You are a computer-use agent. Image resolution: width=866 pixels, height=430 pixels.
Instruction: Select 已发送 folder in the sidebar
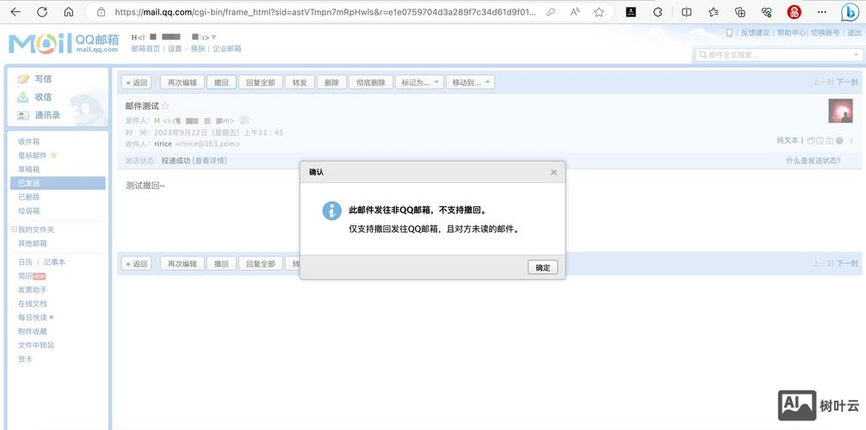point(58,183)
